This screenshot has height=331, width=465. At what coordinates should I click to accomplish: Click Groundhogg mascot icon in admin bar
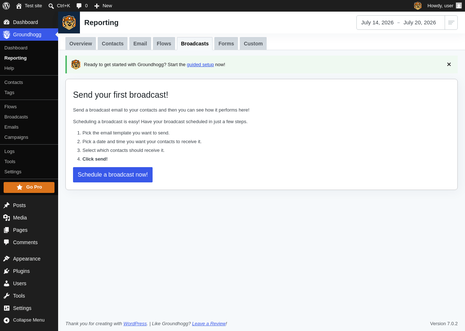(x=418, y=6)
